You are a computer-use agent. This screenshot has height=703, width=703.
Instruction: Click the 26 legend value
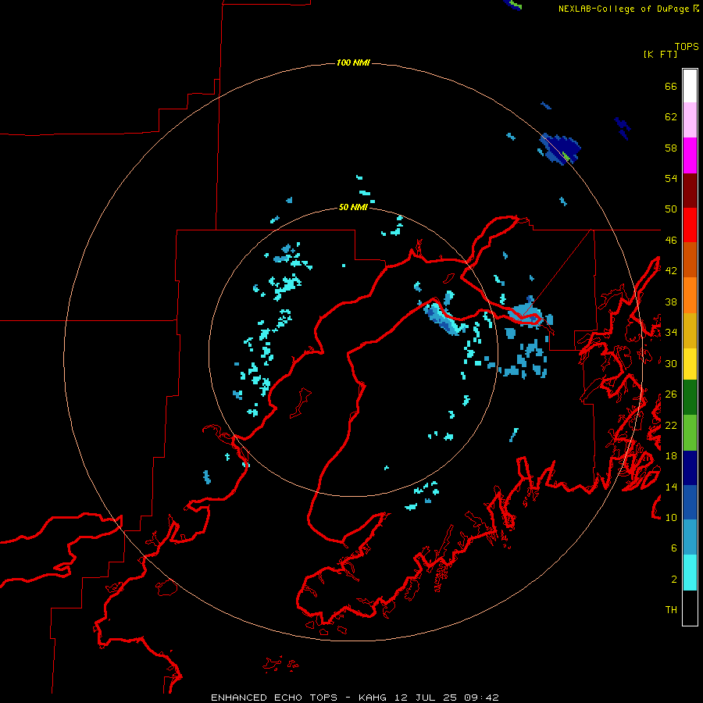(x=671, y=394)
